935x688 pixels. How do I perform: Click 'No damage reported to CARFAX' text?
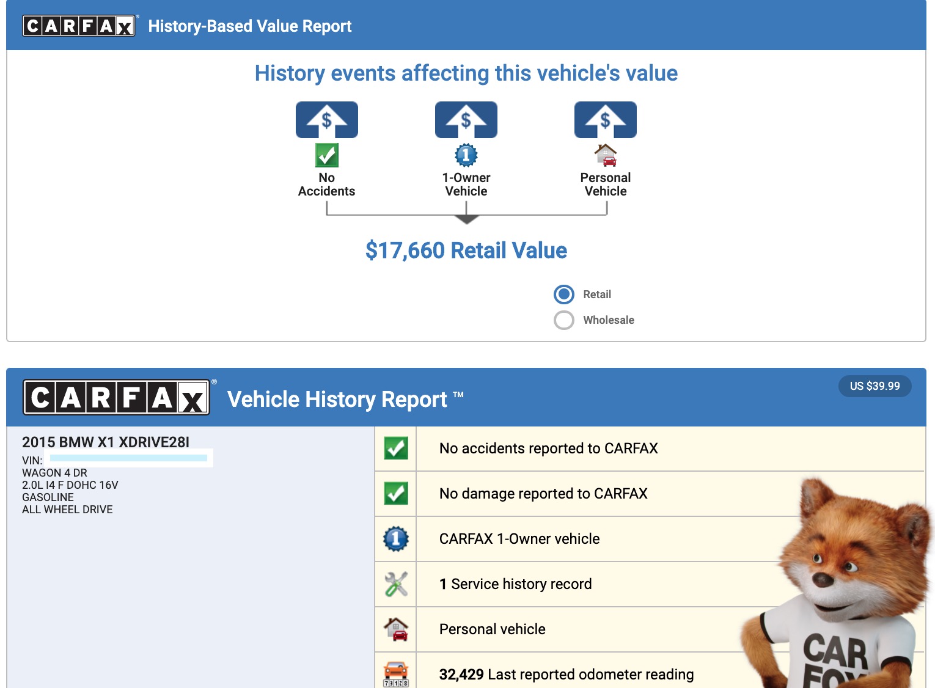[543, 494]
